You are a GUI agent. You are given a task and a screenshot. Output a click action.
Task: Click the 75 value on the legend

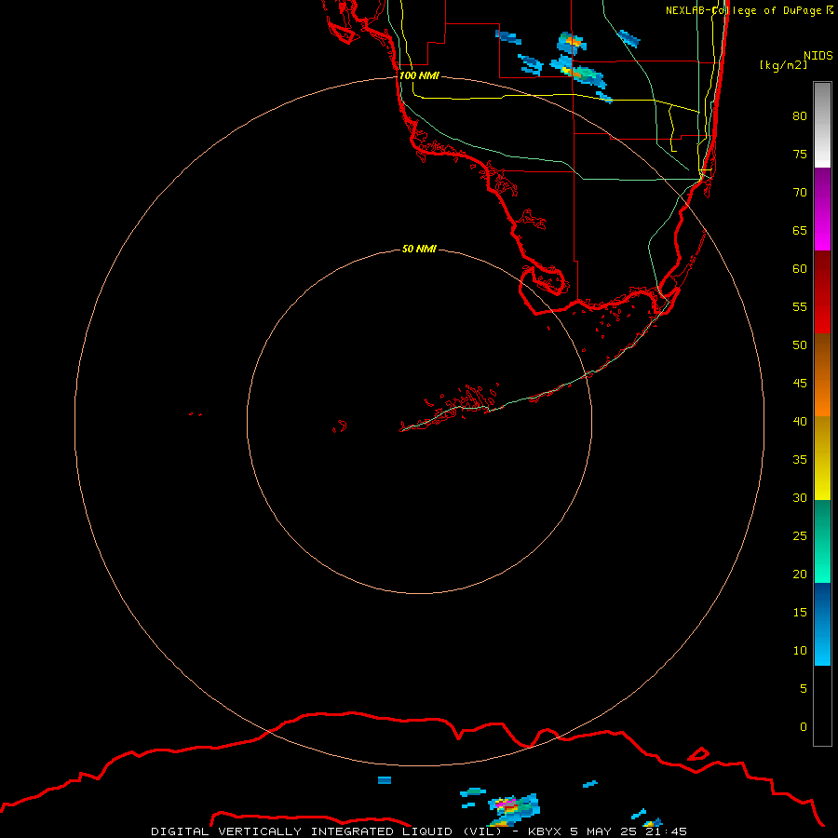pyautogui.click(x=800, y=154)
